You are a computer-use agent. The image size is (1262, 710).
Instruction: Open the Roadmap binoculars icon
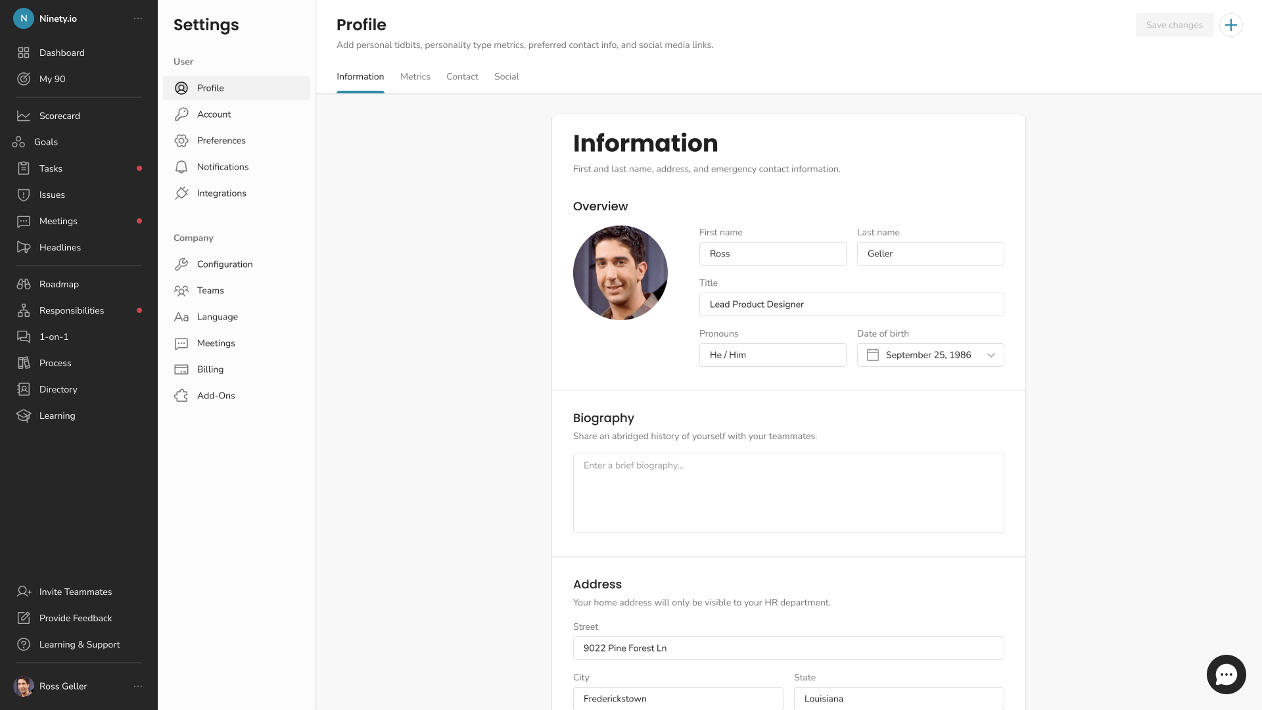click(x=24, y=284)
